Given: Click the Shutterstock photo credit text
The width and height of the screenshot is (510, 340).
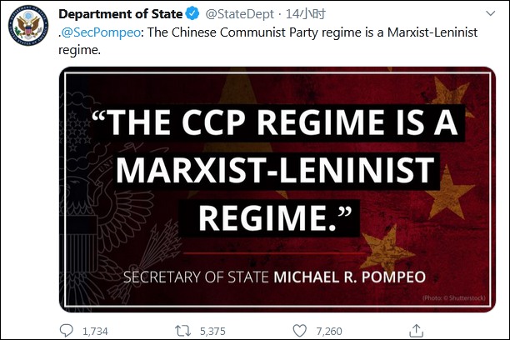Looking at the screenshot, I should [x=457, y=297].
